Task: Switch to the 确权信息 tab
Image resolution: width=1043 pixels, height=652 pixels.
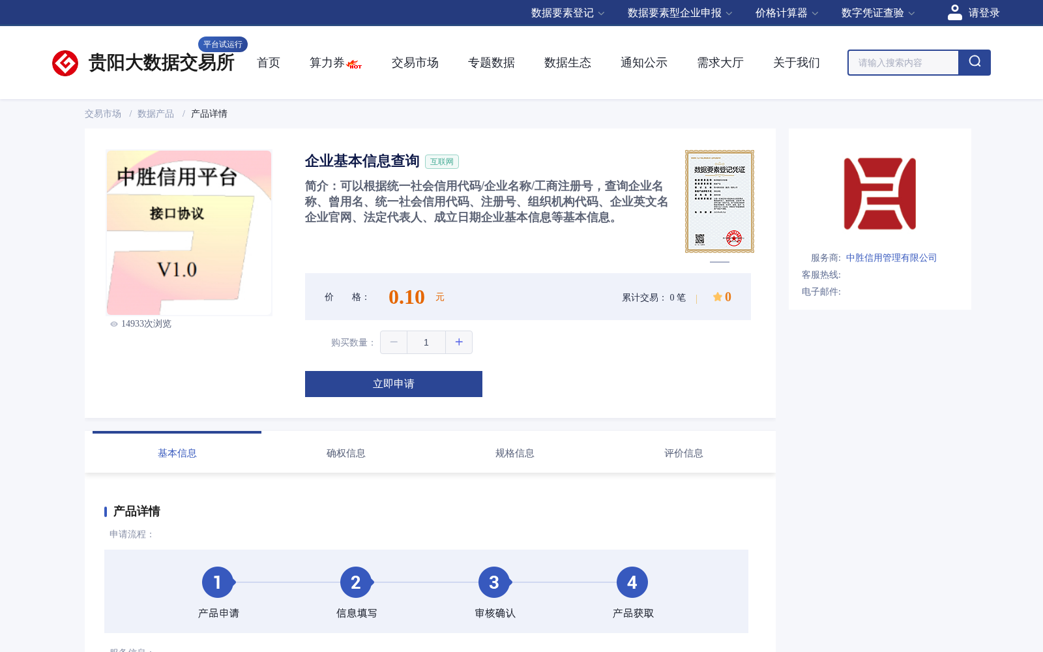Action: coord(346,452)
